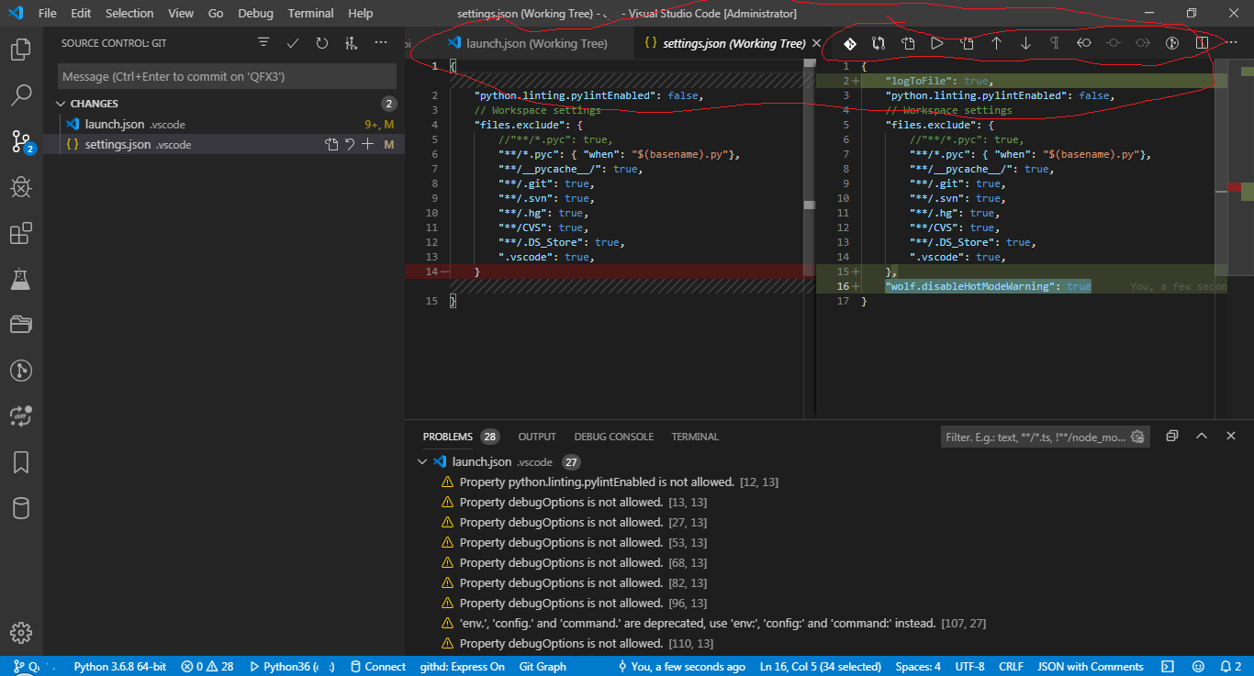Maximize the Problems panel
Viewport: 1254px width, 676px height.
click(1202, 436)
